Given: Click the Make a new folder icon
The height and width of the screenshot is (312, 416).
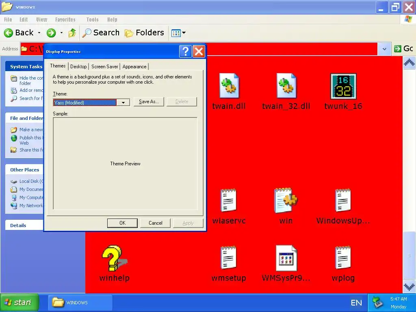Looking at the screenshot, I should [x=14, y=130].
